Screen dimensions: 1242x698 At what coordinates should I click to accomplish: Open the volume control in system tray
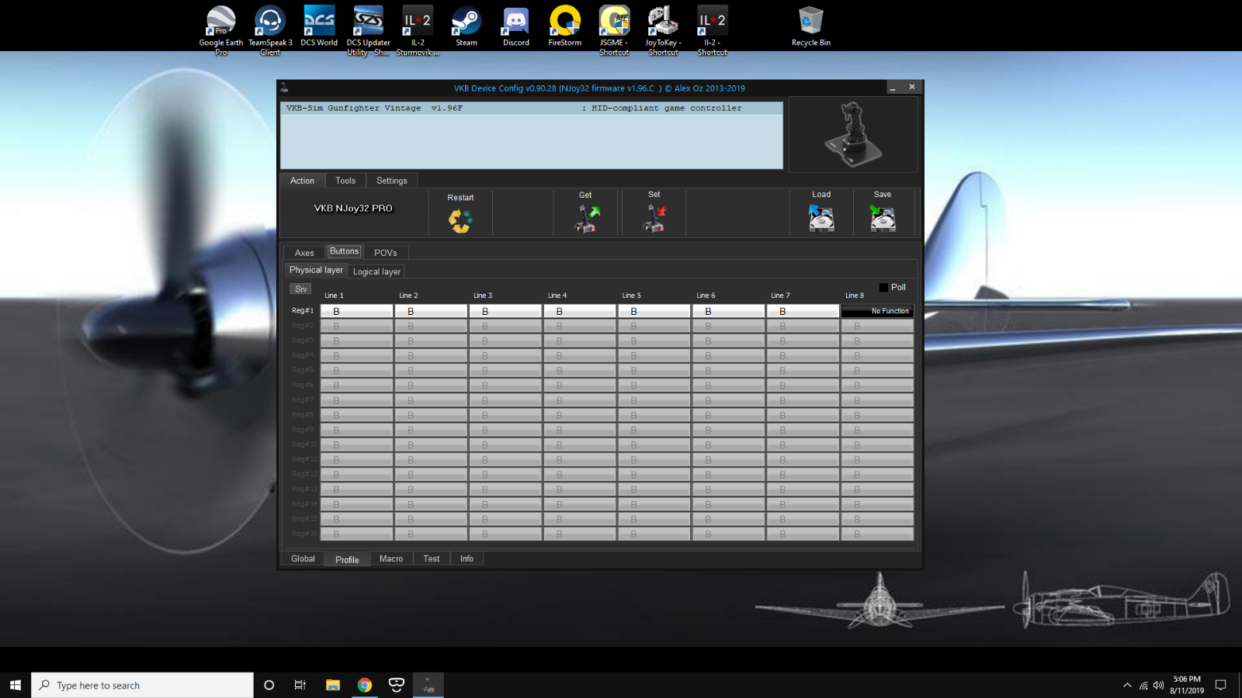click(x=1158, y=685)
